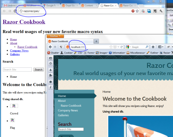This screenshot has height=137, width=173.
Task: Open the Google search engine dropdown
Action: pos(128,47)
